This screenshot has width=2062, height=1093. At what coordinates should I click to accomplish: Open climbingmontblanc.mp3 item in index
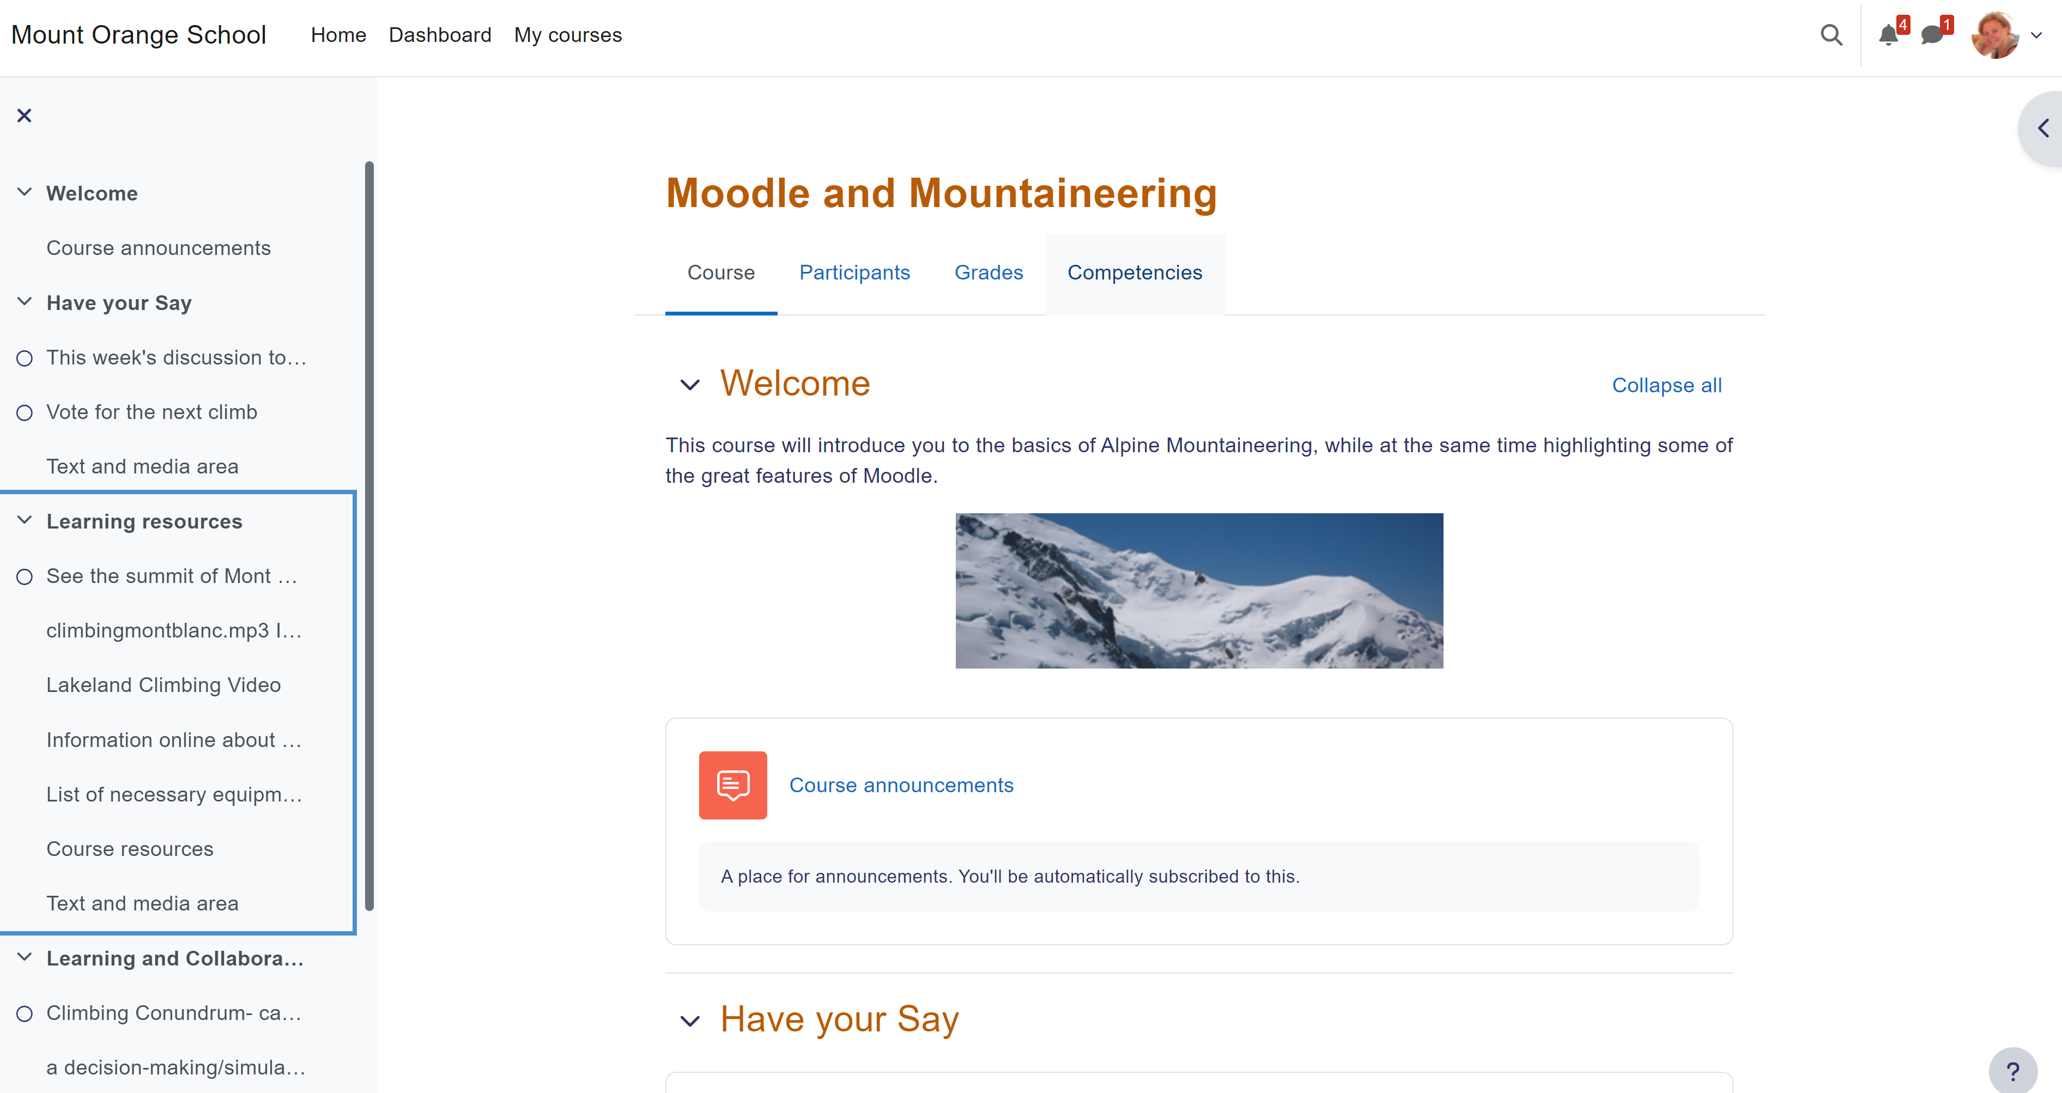tap(174, 630)
